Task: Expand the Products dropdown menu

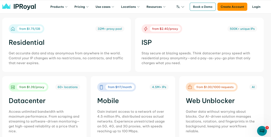Action: coord(59,7)
